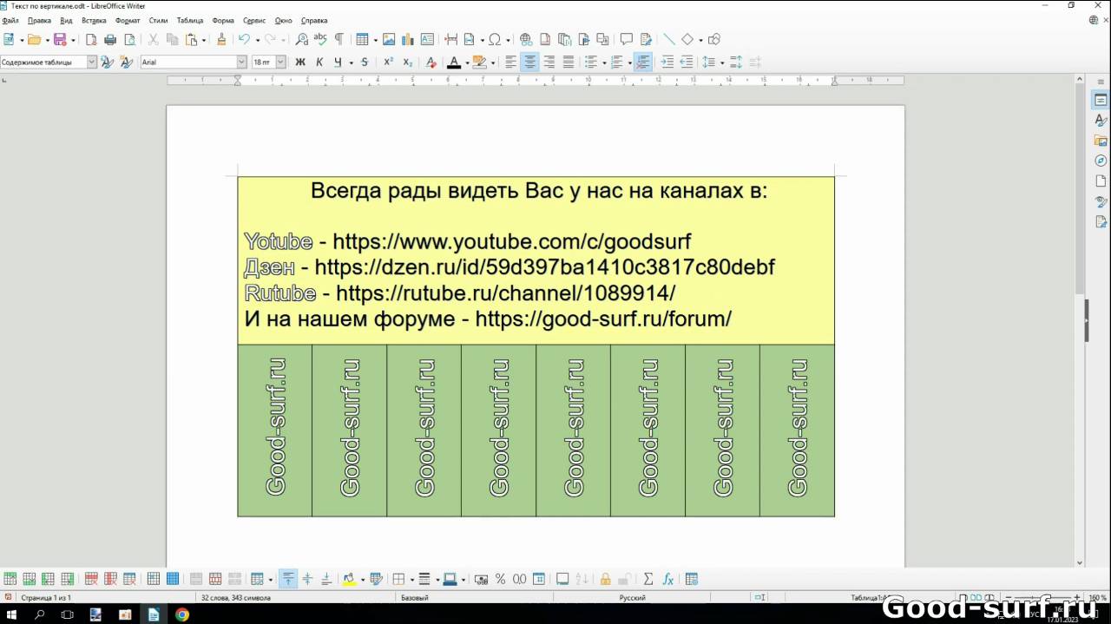1111x624 pixels.
Task: Open the Print icon in toolbar
Action: pos(110,39)
